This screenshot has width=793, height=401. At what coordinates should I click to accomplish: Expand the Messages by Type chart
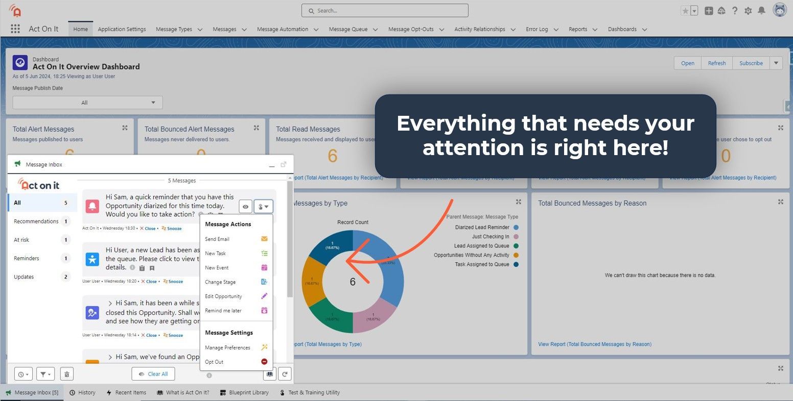tap(519, 202)
